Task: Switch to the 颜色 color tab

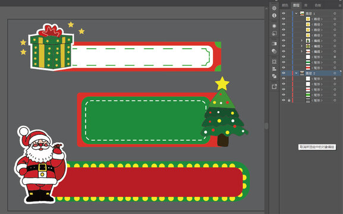Action: point(285,5)
